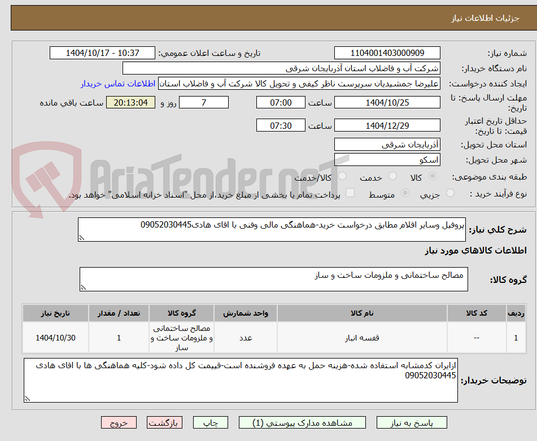Grab the resize handle of گروه کالا box
The height and width of the screenshot is (441, 537).
coord(83,287)
